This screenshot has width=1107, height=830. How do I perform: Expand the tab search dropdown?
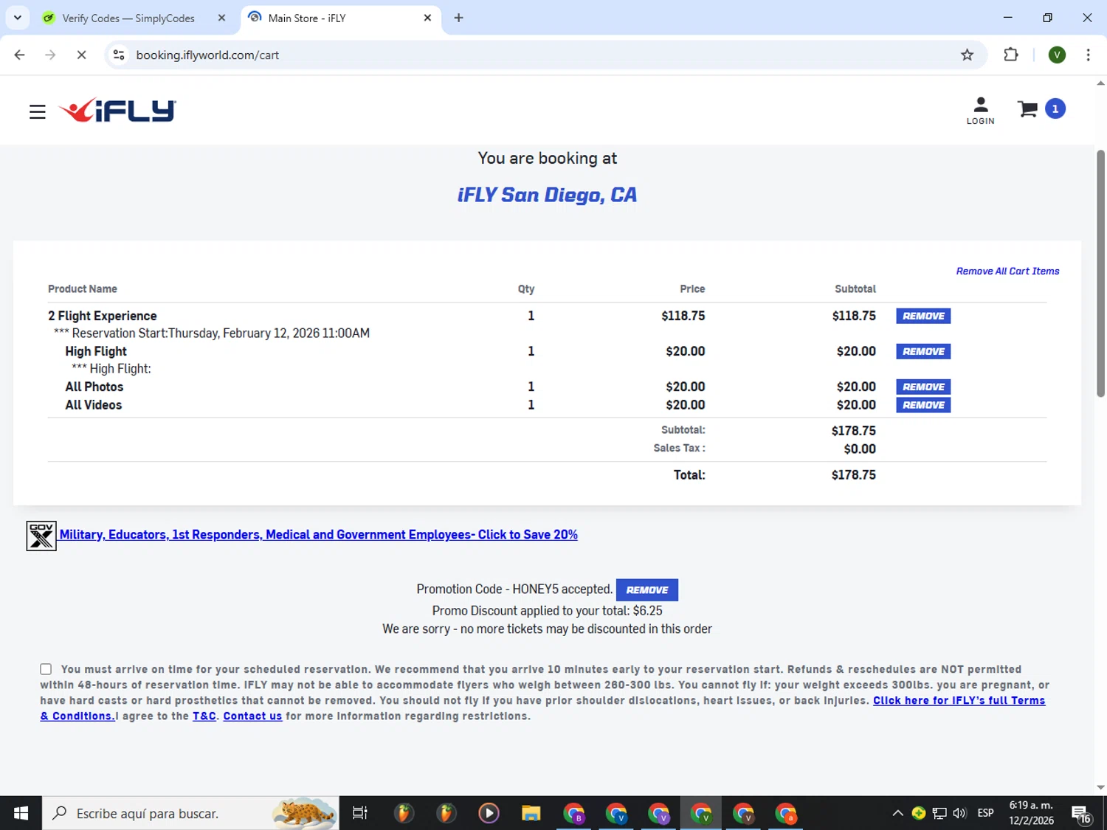18,18
